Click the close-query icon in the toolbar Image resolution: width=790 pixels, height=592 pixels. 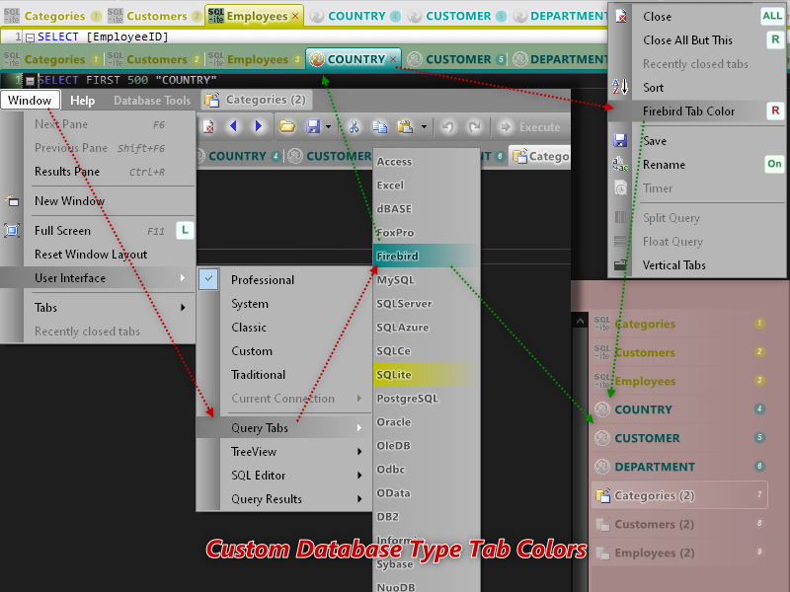(208, 127)
